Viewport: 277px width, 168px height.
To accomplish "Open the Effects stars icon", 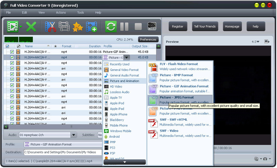I will tap(78, 27).
